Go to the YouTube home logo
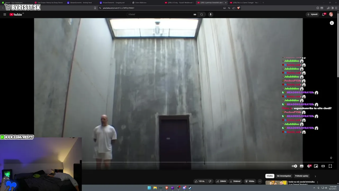 pyautogui.click(x=16, y=14)
